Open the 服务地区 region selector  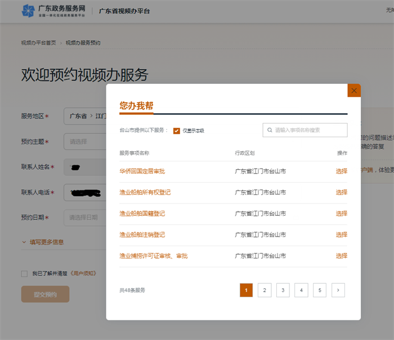pos(84,116)
